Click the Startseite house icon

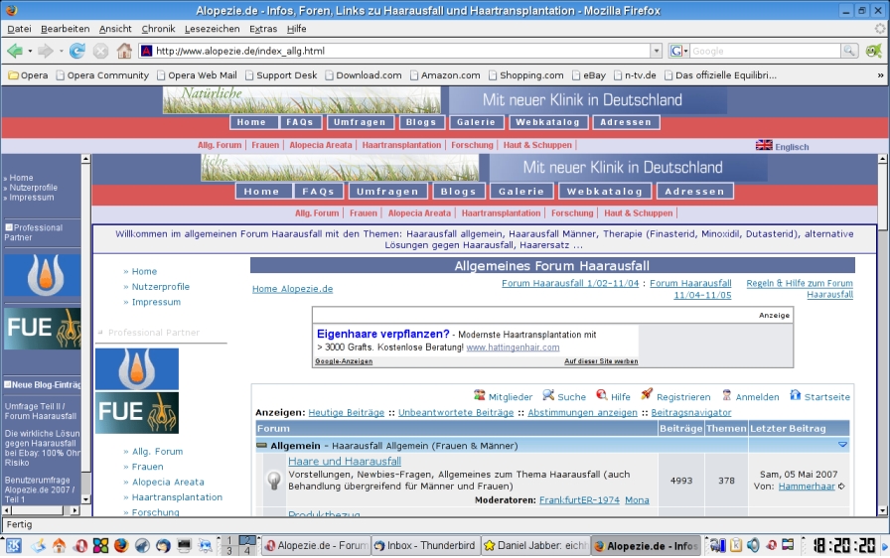tap(795, 395)
